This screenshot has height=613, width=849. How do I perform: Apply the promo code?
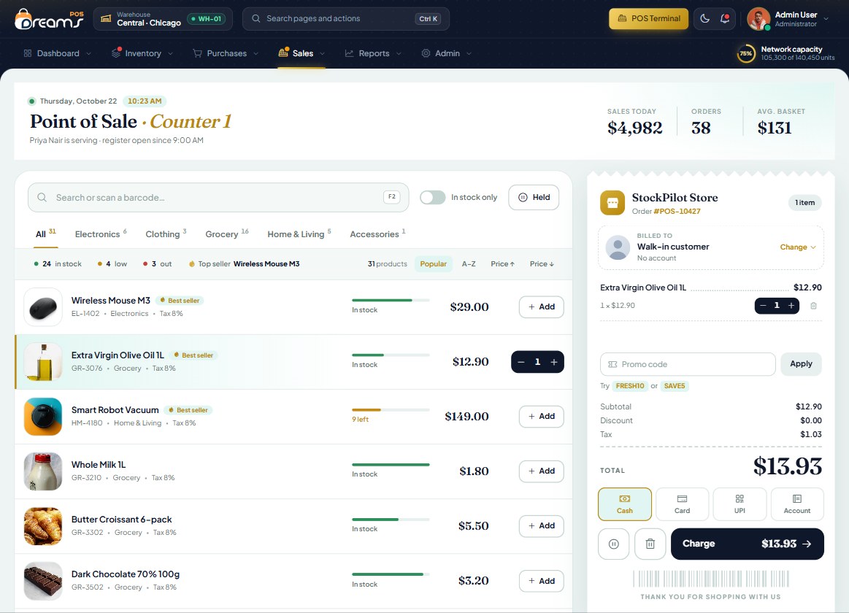(x=801, y=364)
